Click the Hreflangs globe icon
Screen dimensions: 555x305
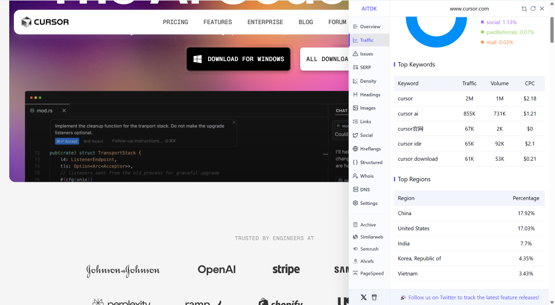(356, 148)
